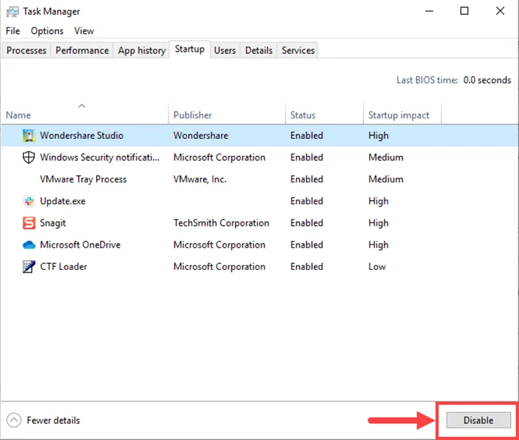Screen dimensions: 519x440
Task: Click the Update.exe pinwheel icon
Action: pos(29,201)
